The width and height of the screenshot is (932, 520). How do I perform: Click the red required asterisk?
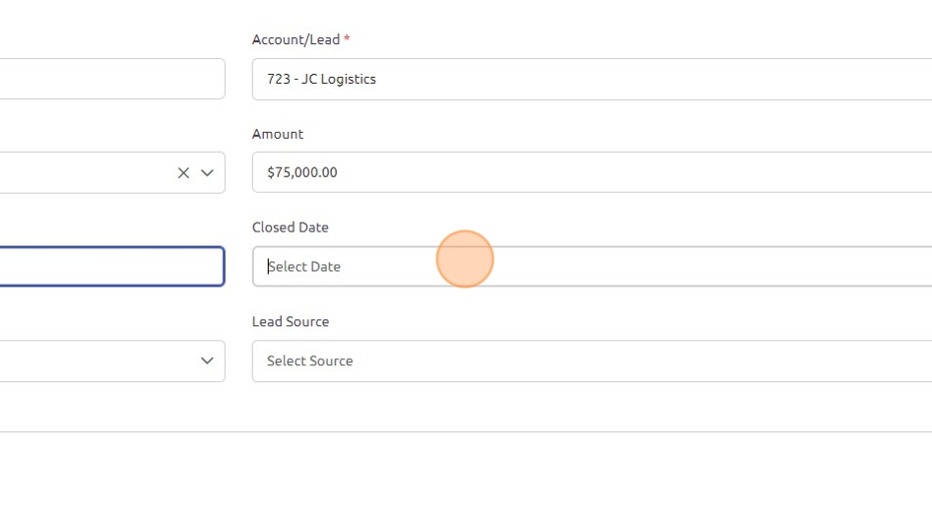(347, 39)
